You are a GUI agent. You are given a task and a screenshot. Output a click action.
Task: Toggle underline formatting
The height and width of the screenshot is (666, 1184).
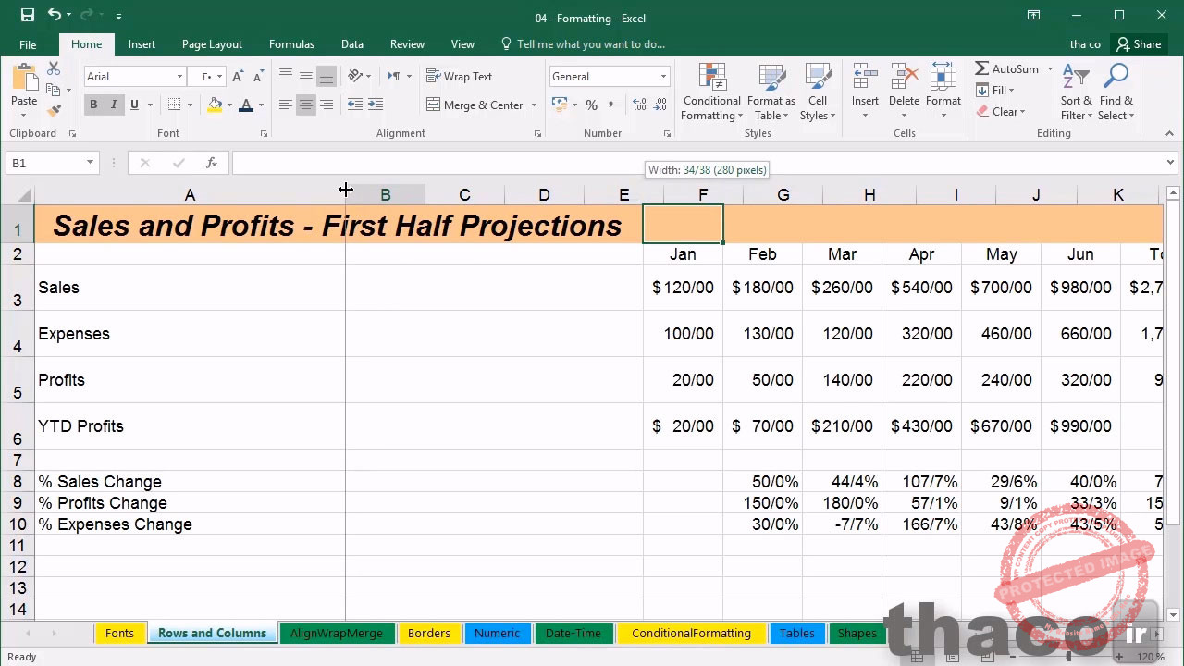134,105
